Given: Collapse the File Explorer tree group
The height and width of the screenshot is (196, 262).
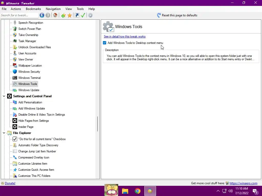Looking at the screenshot, I should [4, 133].
